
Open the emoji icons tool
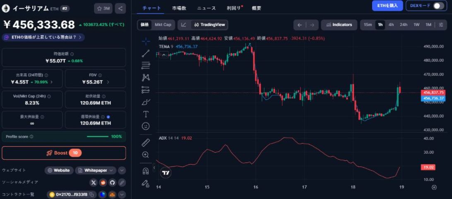[x=146, y=126]
